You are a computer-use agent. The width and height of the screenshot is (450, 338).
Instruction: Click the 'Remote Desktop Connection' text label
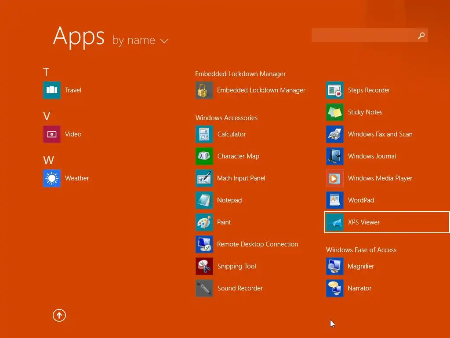tap(258, 244)
